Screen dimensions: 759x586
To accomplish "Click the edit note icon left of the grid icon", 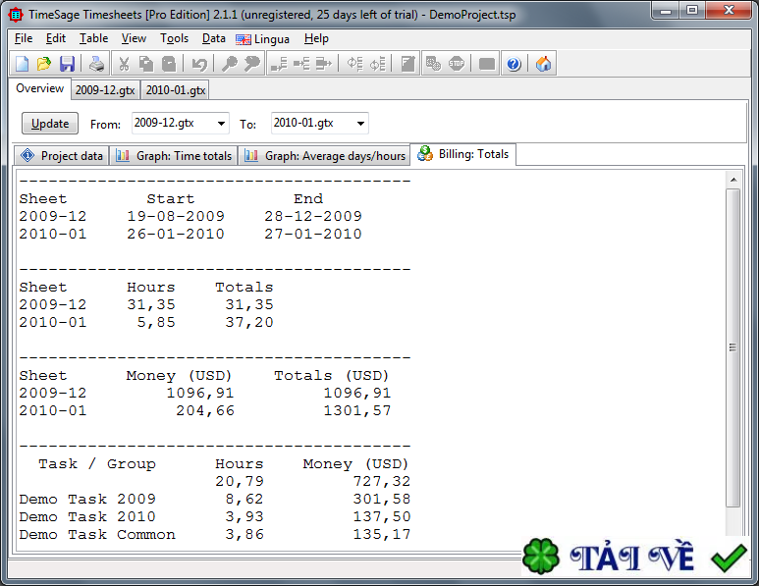I will [408, 64].
